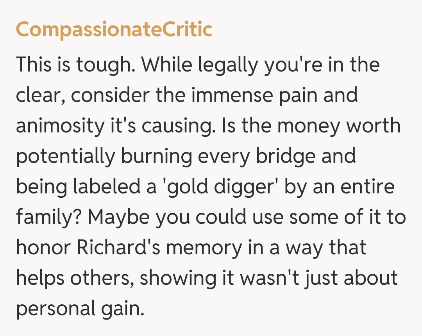
Task: Click the word 'honor' in the comment
Action: (x=43, y=248)
